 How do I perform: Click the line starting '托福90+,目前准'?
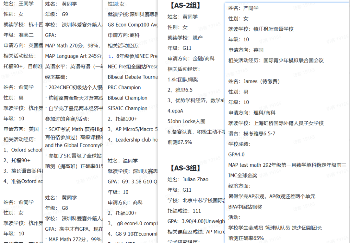23,66
